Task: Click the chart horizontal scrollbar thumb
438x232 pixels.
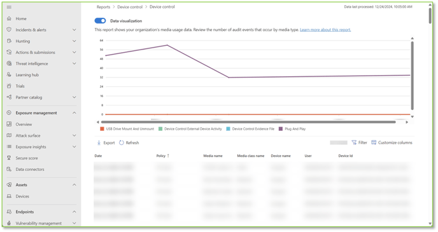Action: tap(248, 122)
